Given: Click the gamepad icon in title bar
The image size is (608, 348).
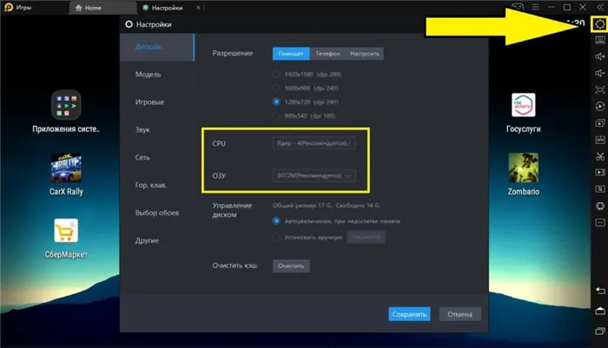Looking at the screenshot, I should coord(518,7).
